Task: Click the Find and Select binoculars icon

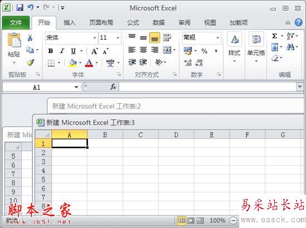Action: pos(290,47)
